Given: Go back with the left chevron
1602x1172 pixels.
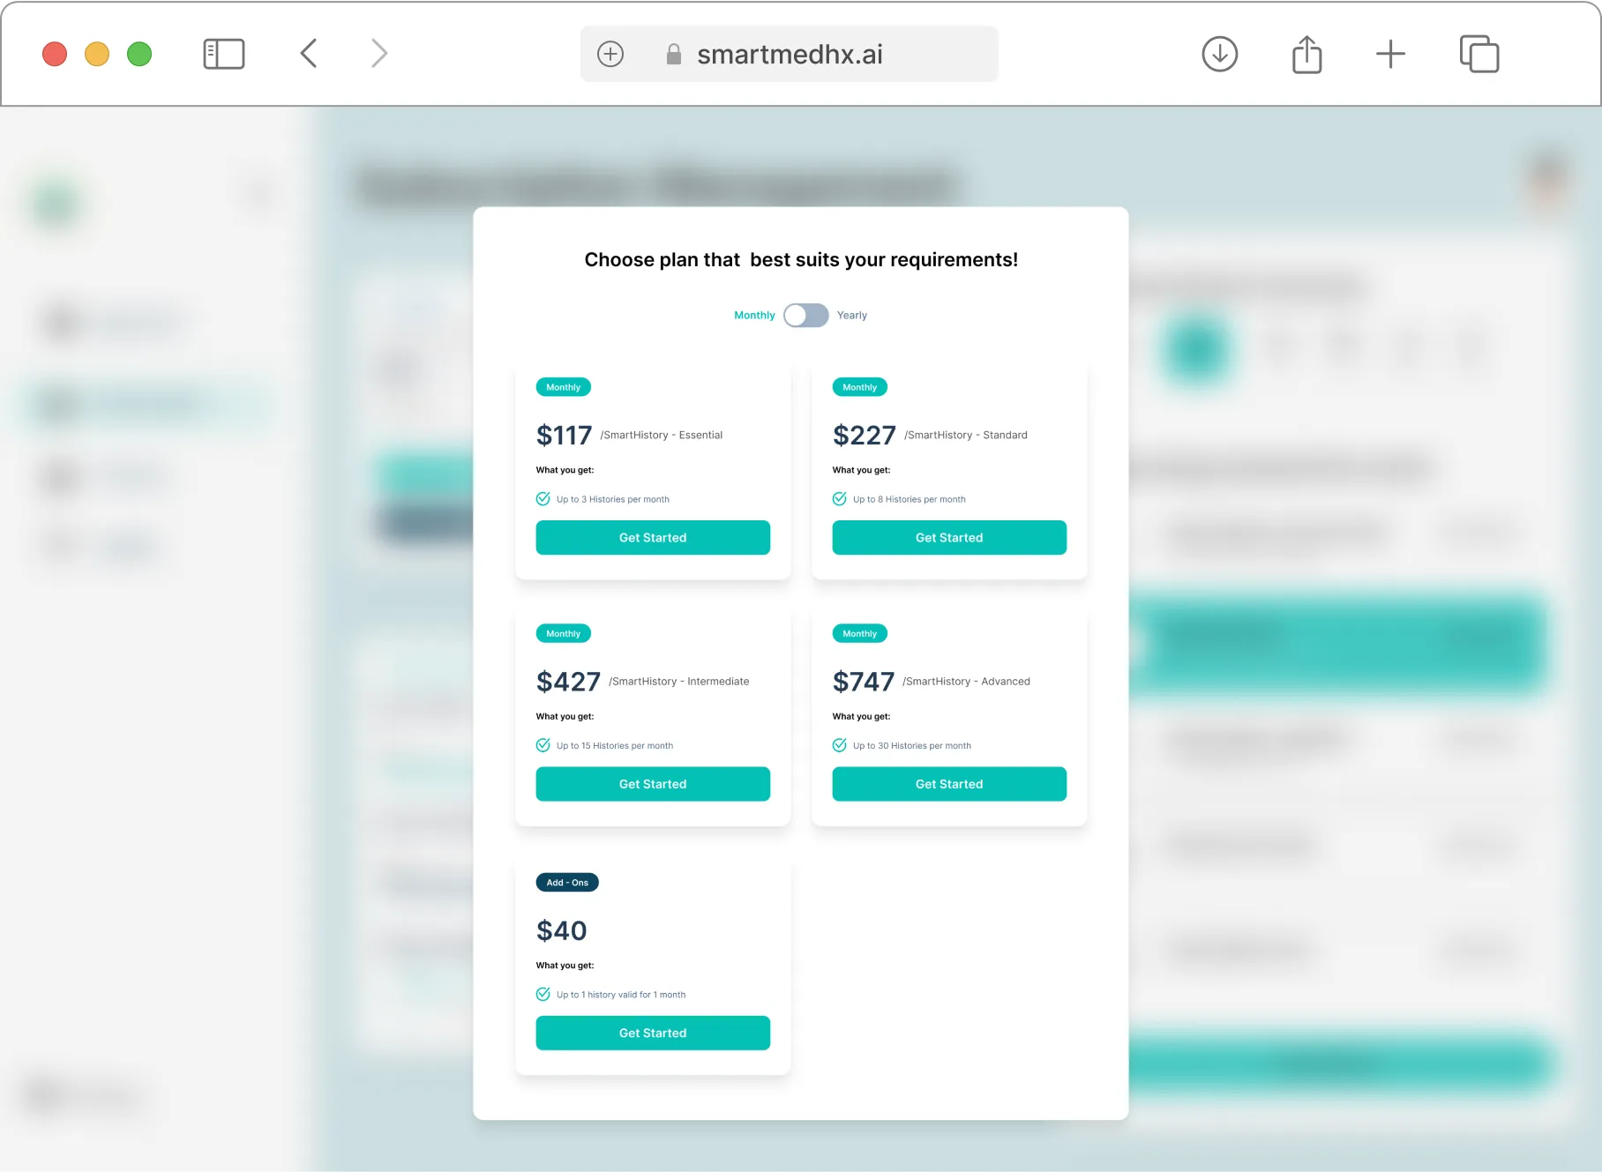Looking at the screenshot, I should click(x=309, y=53).
